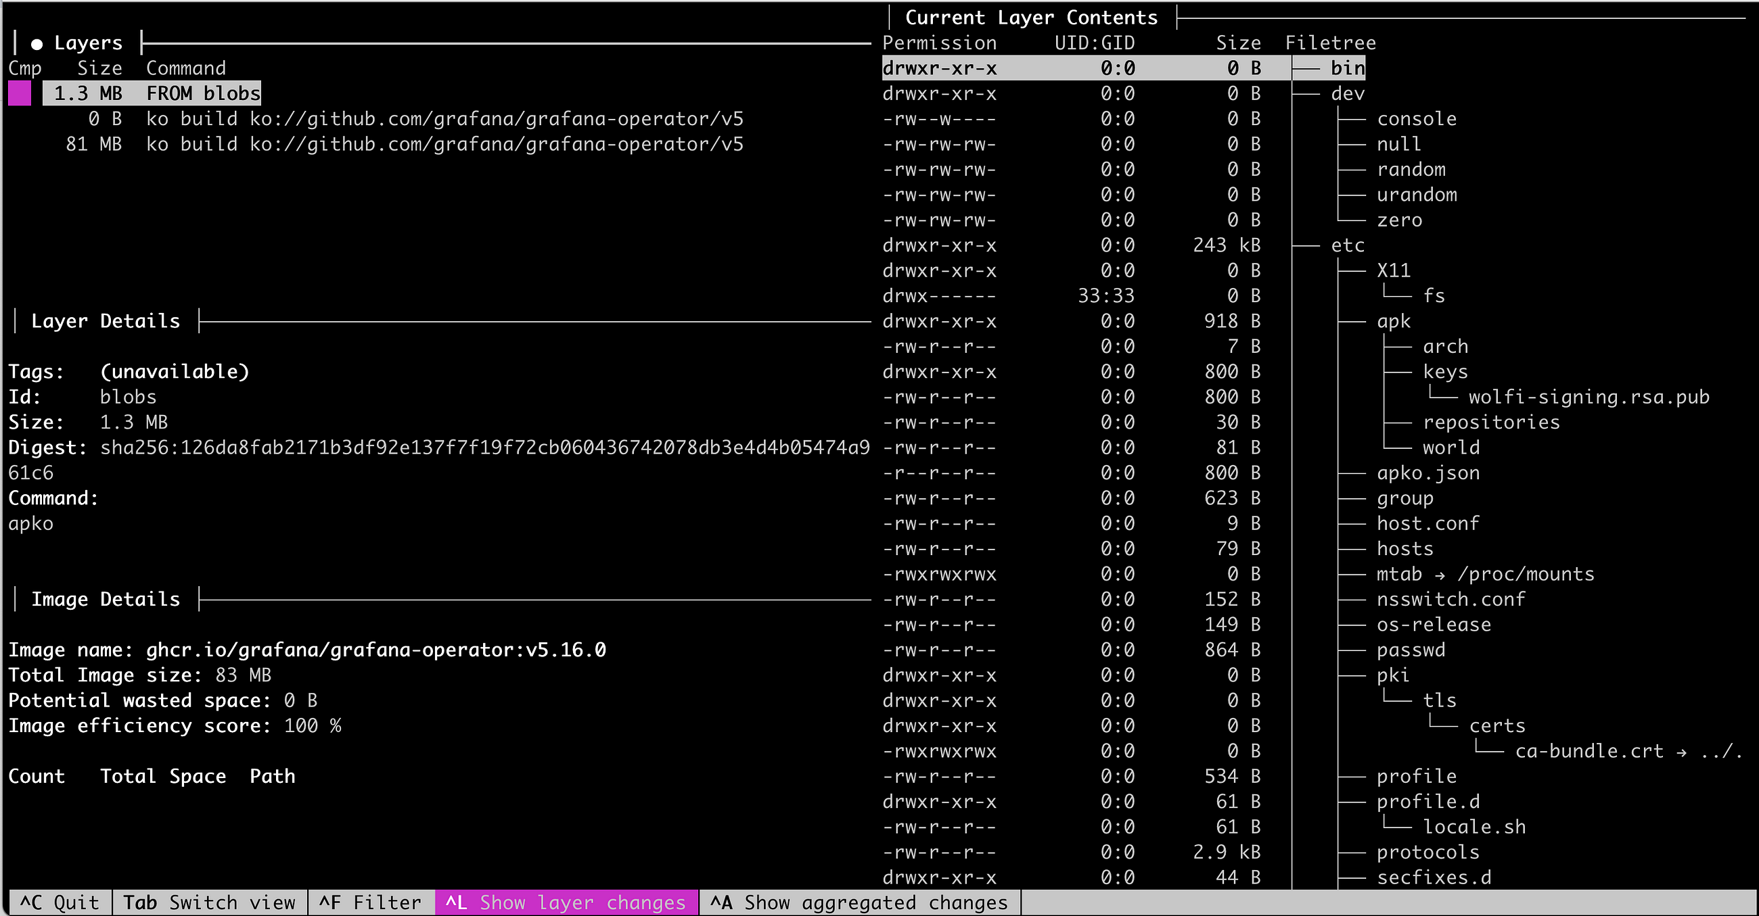
Task: Select the 0 B ko build layer
Action: coord(415,119)
